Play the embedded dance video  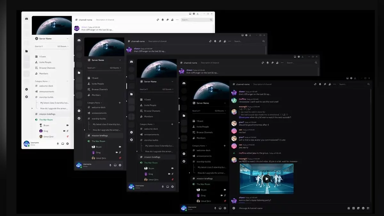click(x=267, y=179)
